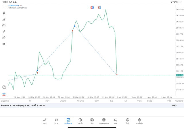Tap the bar chart style icon
This screenshot has height=129, width=184.
4,19
